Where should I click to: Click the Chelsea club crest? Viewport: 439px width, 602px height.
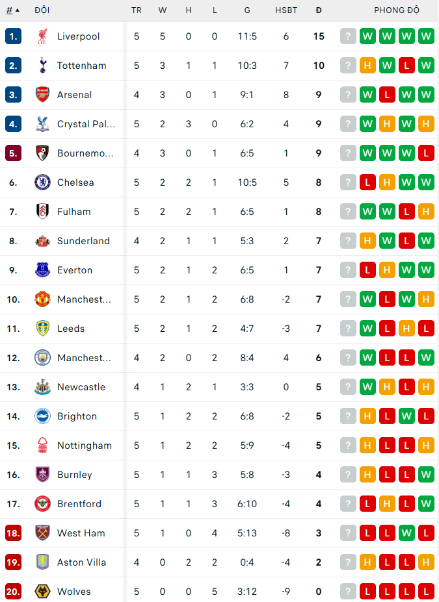[x=42, y=182]
